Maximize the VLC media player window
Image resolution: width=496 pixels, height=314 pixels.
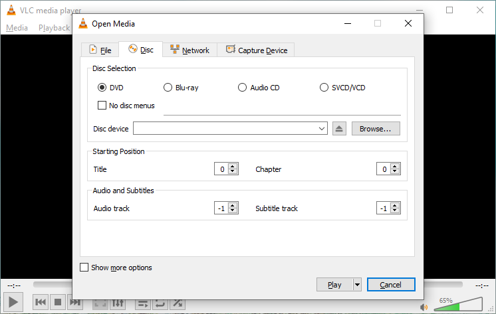(x=449, y=10)
